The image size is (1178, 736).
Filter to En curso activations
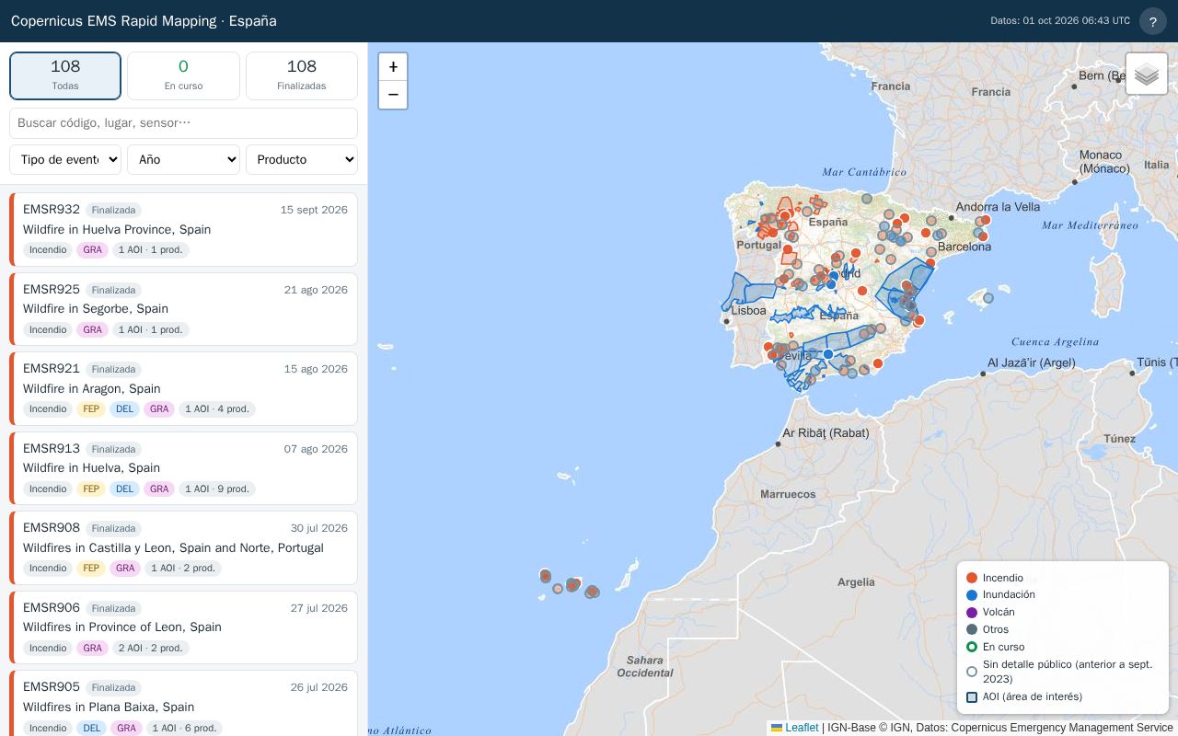click(183, 75)
